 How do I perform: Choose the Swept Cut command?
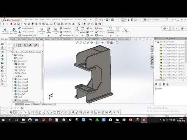pyautogui.click(x=65, y=28)
